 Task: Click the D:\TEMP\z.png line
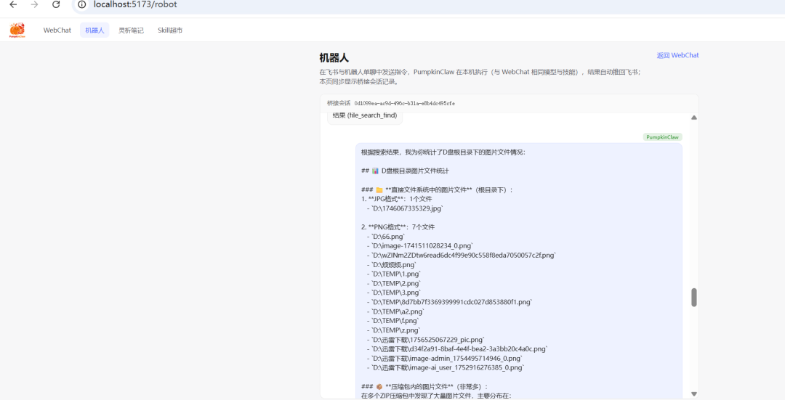point(393,330)
